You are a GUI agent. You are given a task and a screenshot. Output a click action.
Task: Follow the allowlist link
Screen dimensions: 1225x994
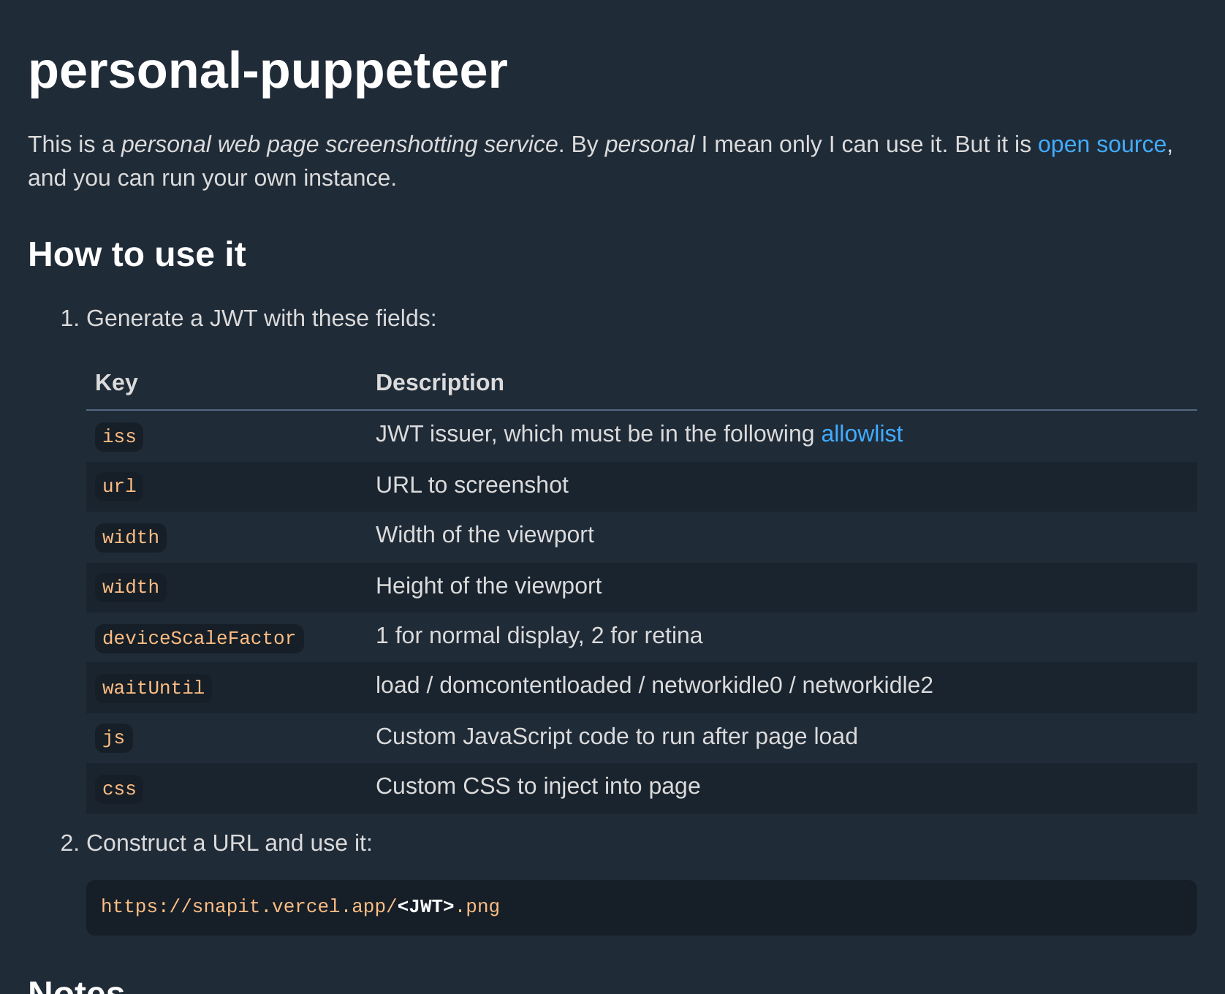click(x=862, y=434)
